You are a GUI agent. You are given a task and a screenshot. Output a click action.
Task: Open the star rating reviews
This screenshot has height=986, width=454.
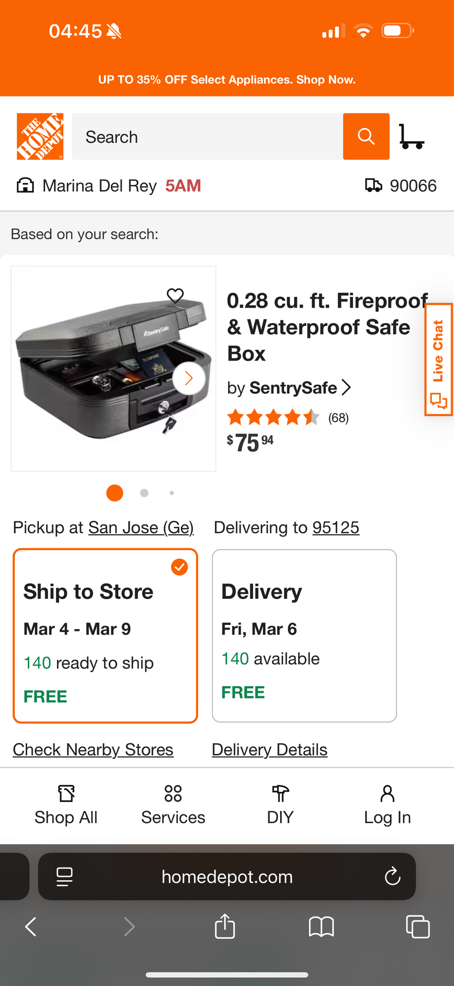[x=287, y=418]
